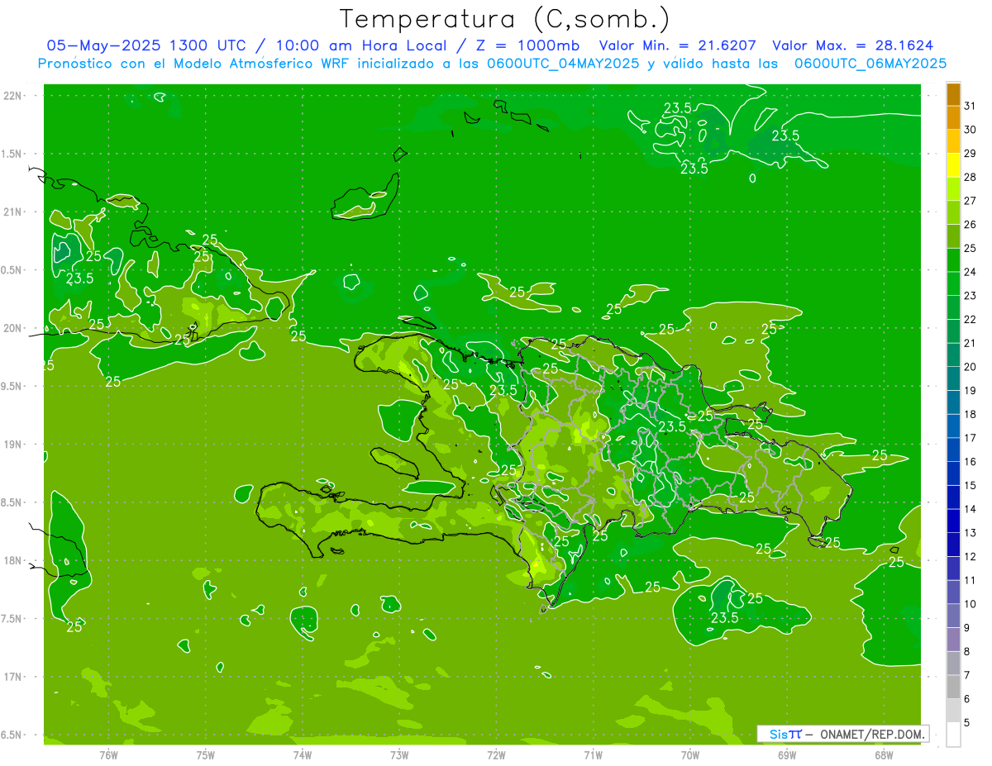Click the date 05-May-2025 1300 UTC

point(145,45)
